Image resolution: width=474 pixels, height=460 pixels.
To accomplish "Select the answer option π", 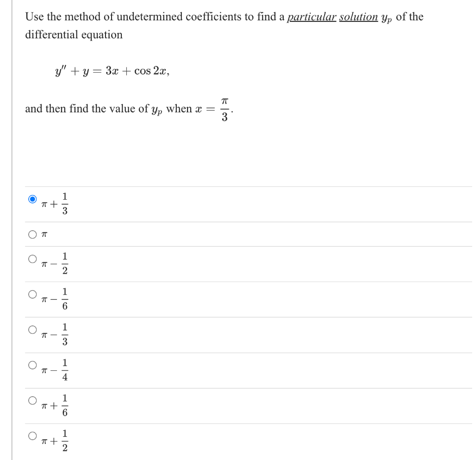I will click(31, 235).
